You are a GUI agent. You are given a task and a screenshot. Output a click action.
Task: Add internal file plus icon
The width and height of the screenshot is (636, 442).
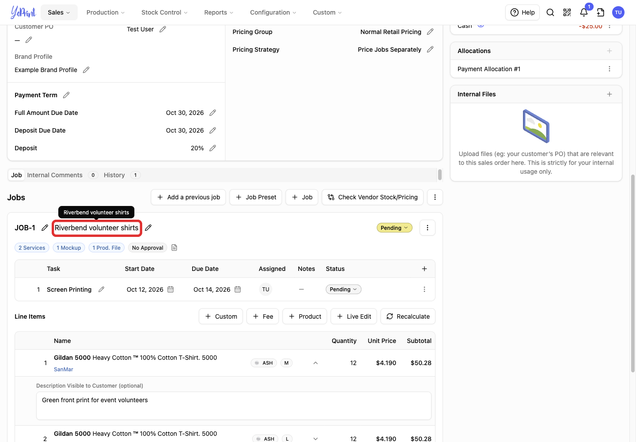(x=609, y=94)
